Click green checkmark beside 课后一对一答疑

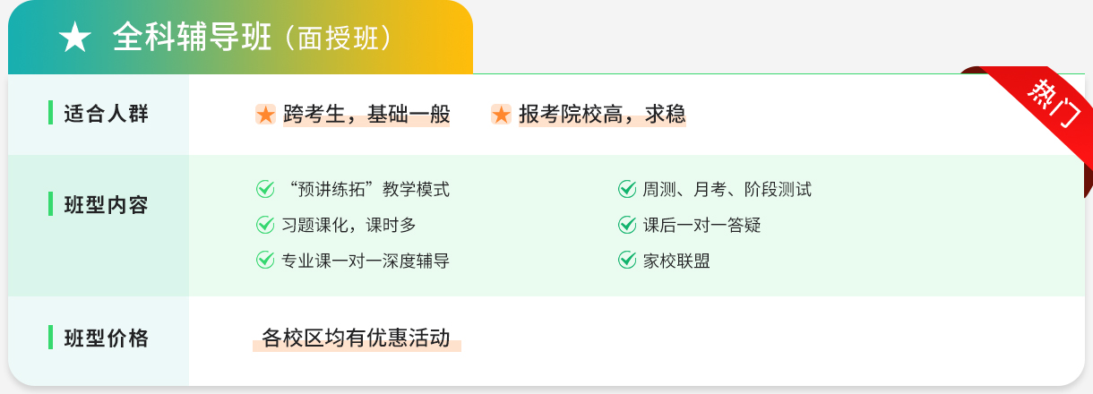pos(627,225)
